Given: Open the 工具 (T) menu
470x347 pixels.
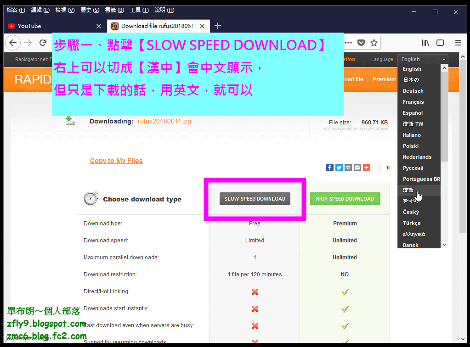Looking at the screenshot, I should click(x=139, y=10).
